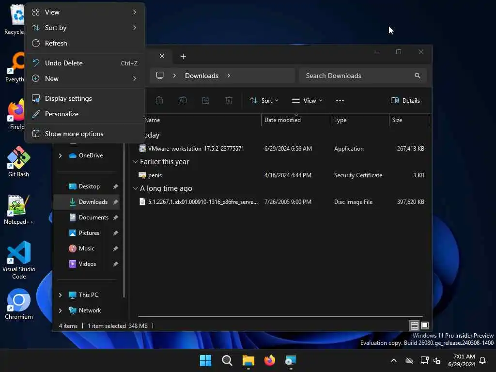
Task: Open the See more ellipsis menu
Action: point(340,101)
